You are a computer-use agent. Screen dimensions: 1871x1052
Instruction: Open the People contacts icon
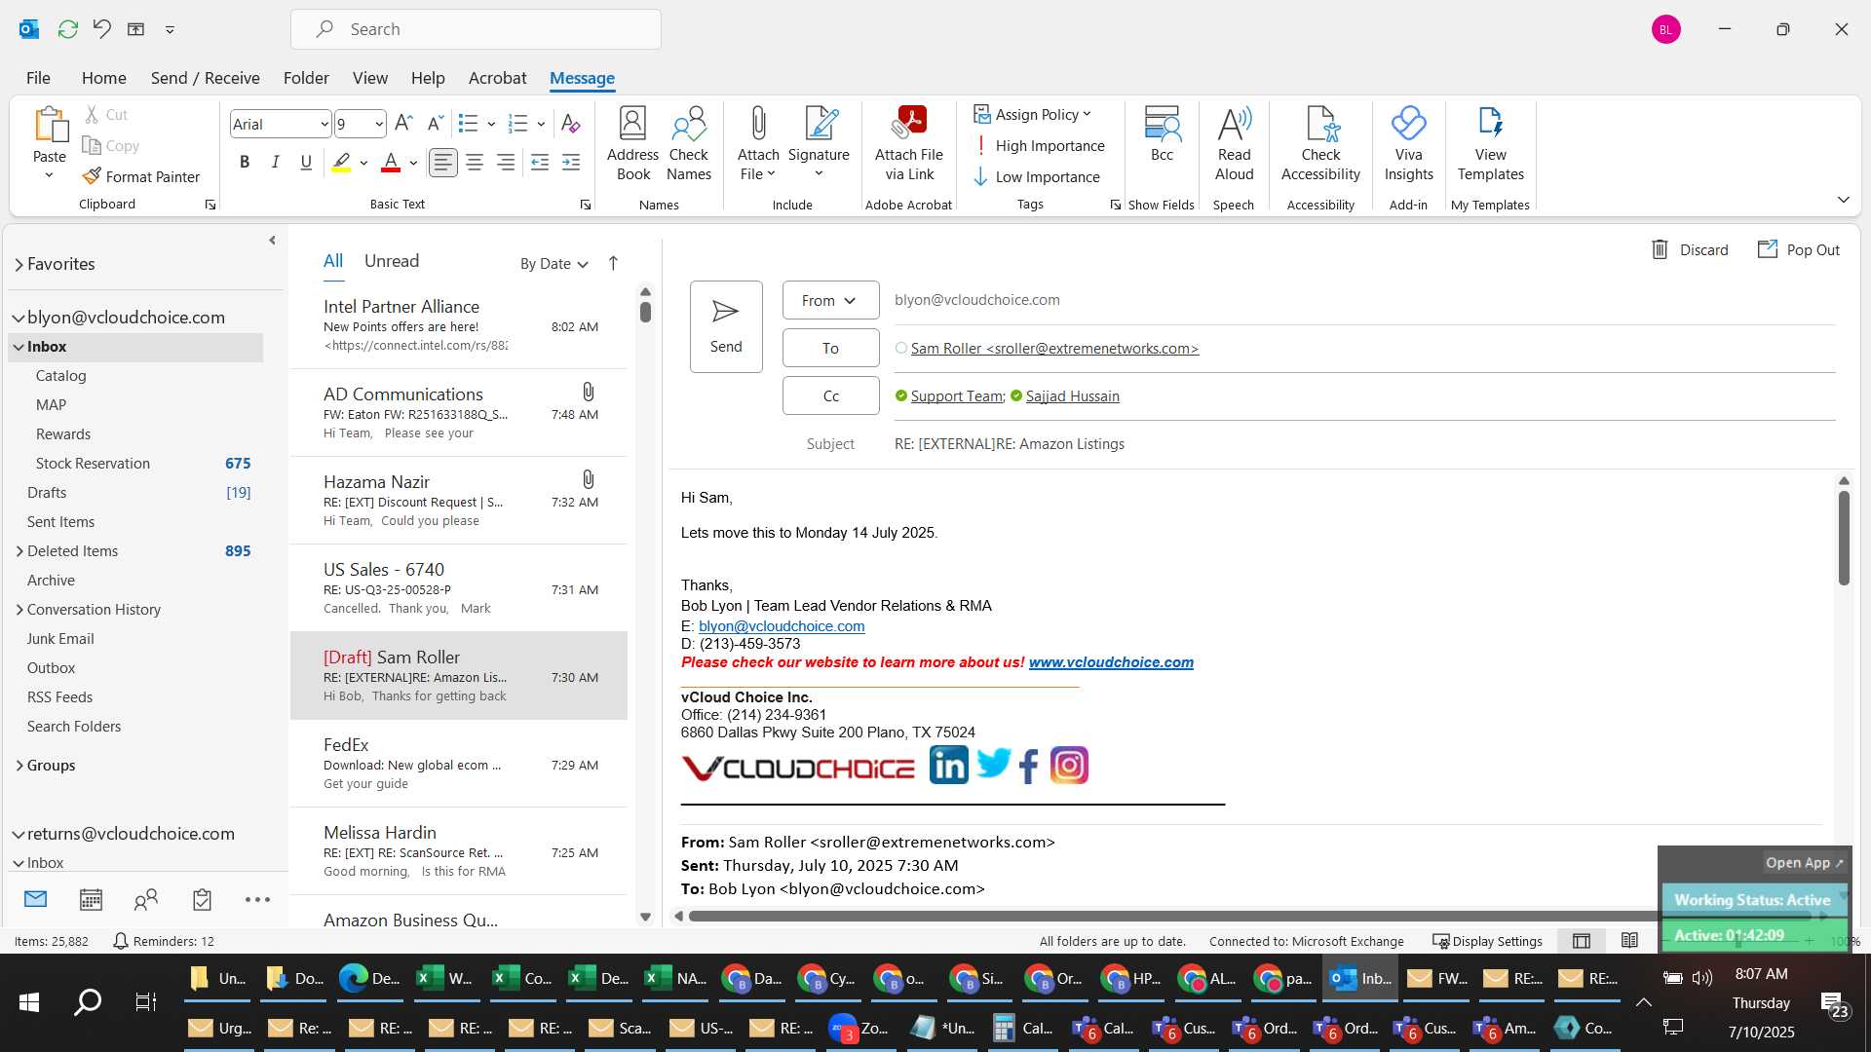(x=146, y=900)
